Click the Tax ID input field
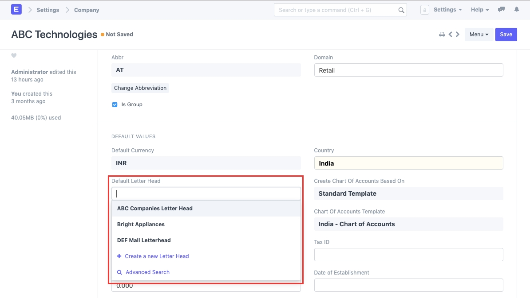The width and height of the screenshot is (530, 298). tap(408, 255)
